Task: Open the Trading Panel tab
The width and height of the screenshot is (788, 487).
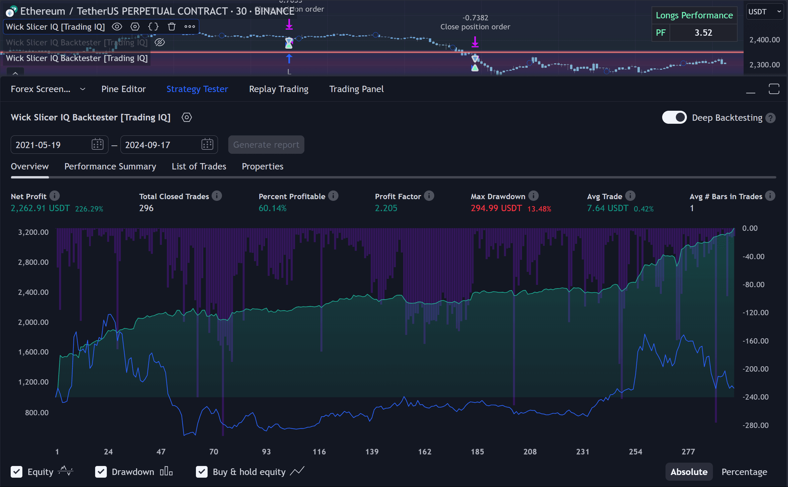Action: [356, 89]
